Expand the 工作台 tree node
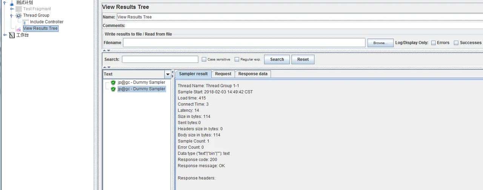The image size is (483, 190). pyautogui.click(x=5, y=35)
